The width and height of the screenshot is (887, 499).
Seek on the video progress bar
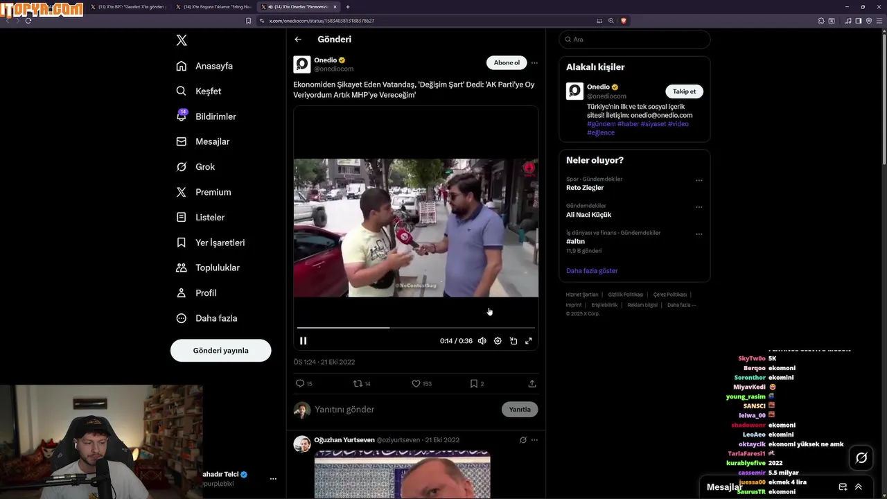point(416,327)
